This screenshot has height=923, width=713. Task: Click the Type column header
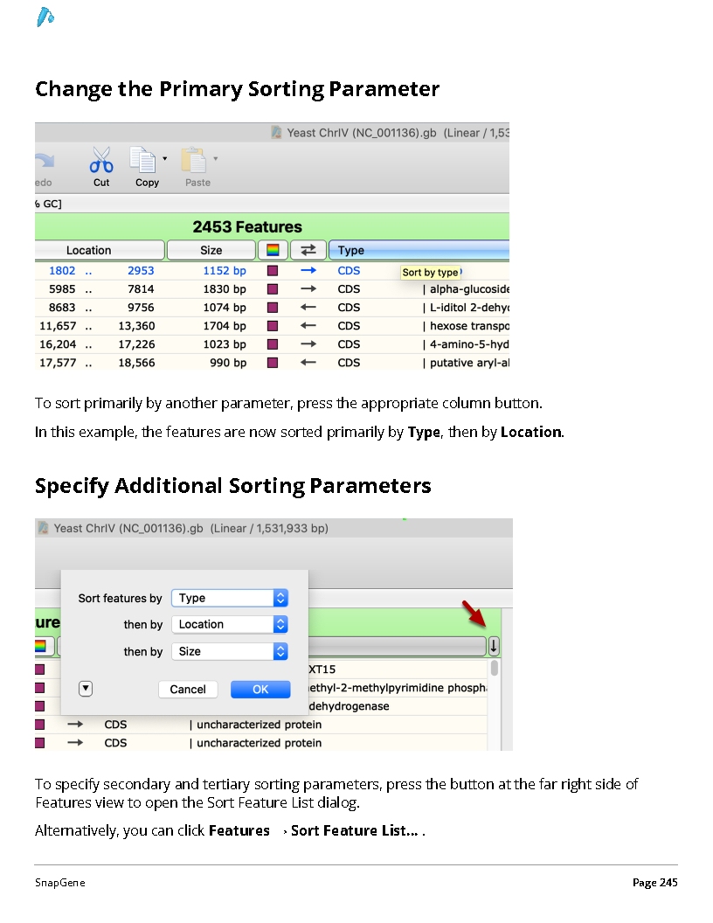(x=419, y=250)
